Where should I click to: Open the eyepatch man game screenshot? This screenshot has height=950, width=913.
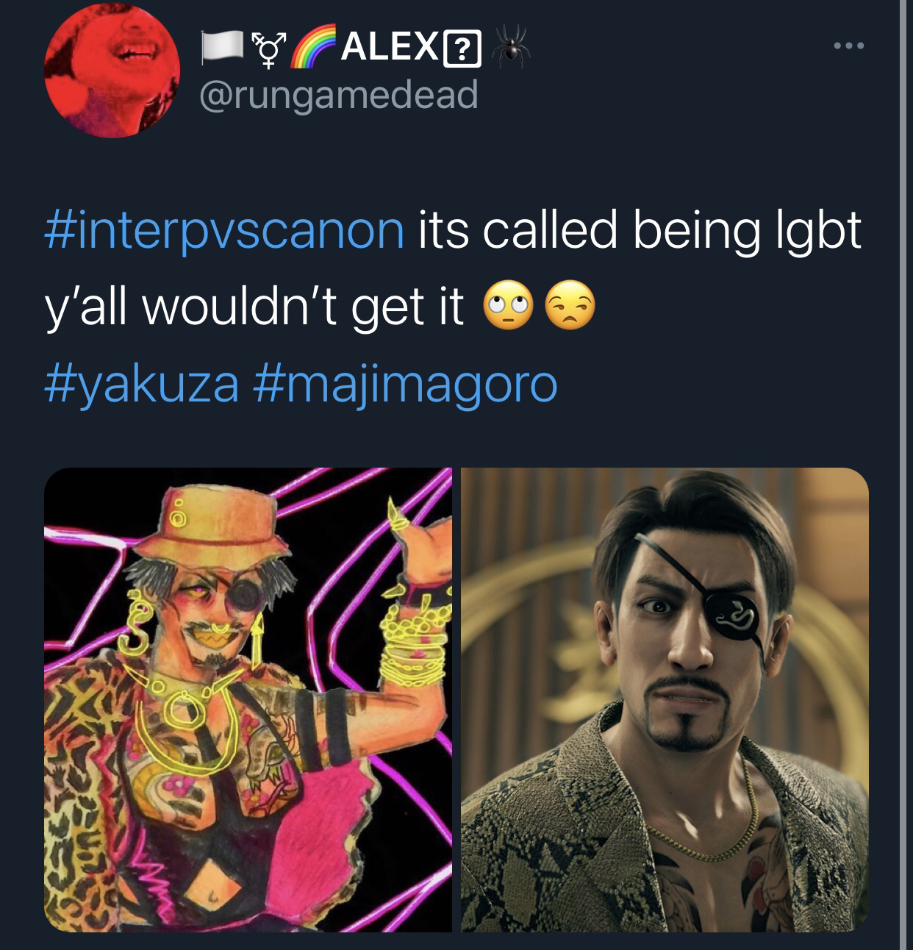[665, 700]
